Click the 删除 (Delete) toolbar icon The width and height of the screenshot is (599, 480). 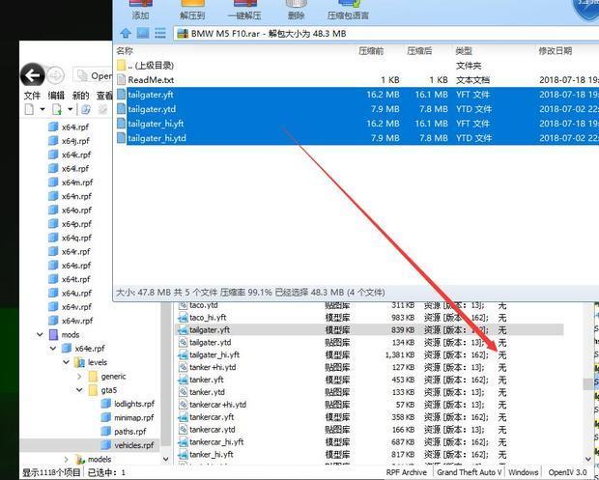point(296,10)
